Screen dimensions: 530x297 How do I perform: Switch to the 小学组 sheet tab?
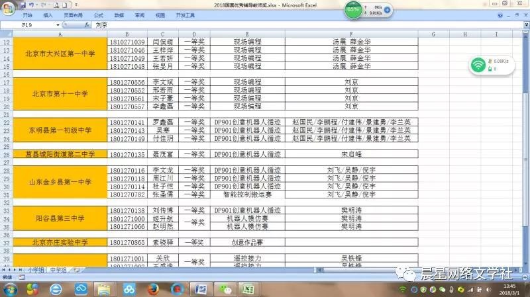pos(35,270)
